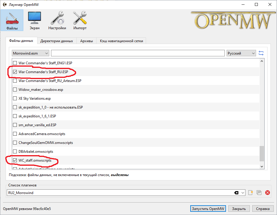The height and width of the screenshot is (215, 277).
Task: Click the new plugin list icon
Action: [250, 193]
